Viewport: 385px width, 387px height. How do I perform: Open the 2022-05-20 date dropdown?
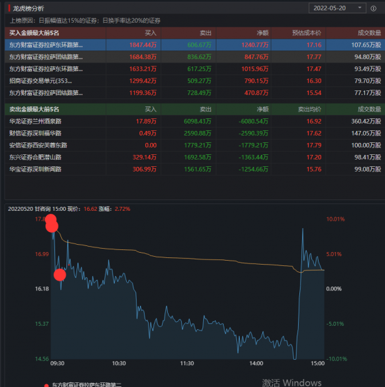(x=337, y=8)
